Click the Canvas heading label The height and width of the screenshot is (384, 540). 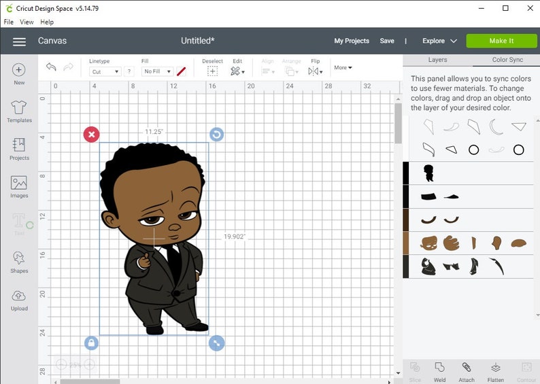(52, 41)
